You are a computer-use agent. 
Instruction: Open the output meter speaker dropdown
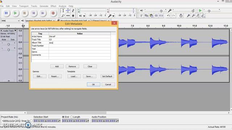point(84,16)
